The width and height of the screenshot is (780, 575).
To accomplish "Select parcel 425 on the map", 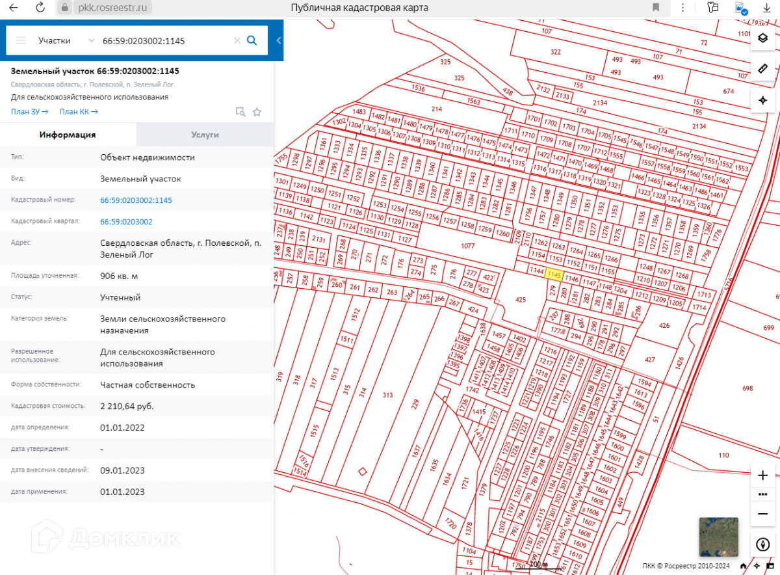I will pos(520,300).
